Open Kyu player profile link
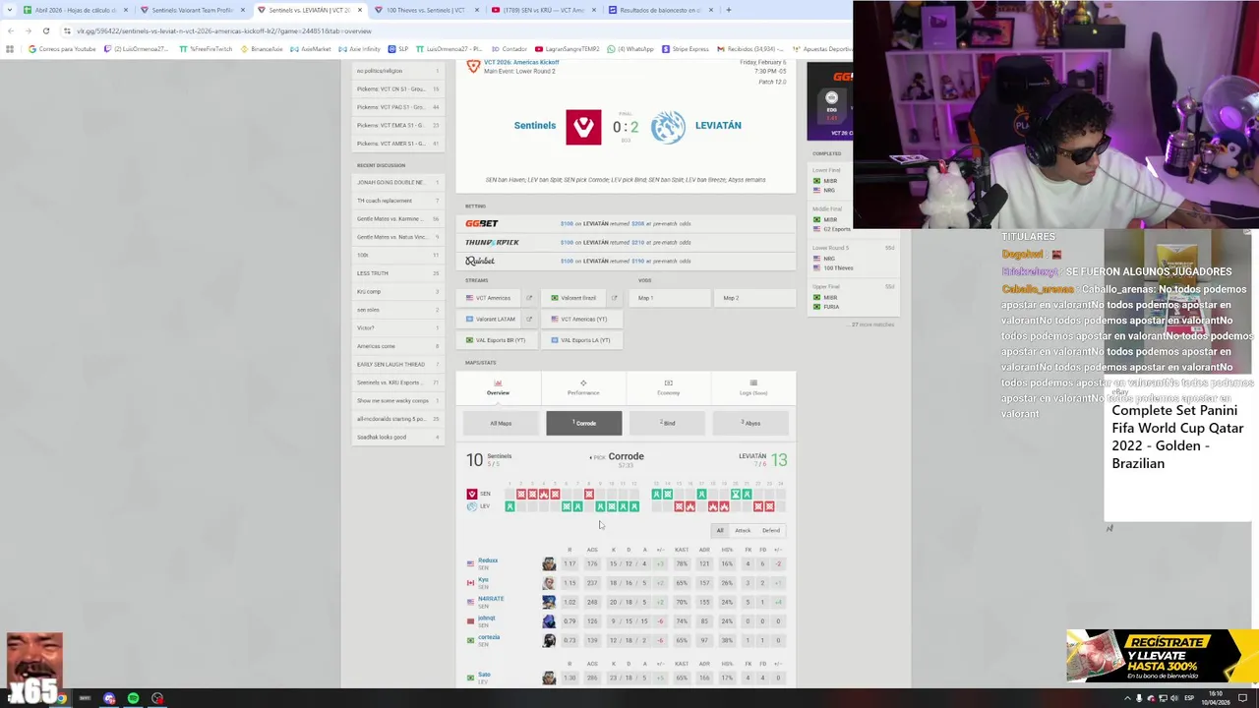The height and width of the screenshot is (708, 1259). pyautogui.click(x=483, y=580)
